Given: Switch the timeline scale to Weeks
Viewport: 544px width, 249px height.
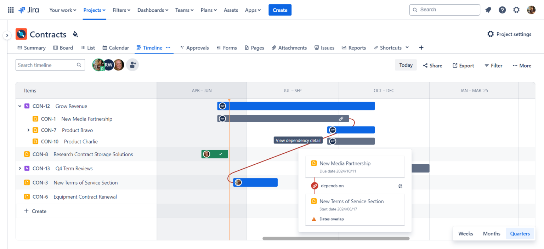Looking at the screenshot, I should [x=466, y=233].
